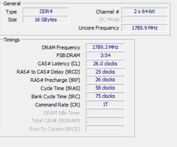Select the Command Rate field showing 1T
This screenshot has height=147, width=177.
tap(105, 104)
